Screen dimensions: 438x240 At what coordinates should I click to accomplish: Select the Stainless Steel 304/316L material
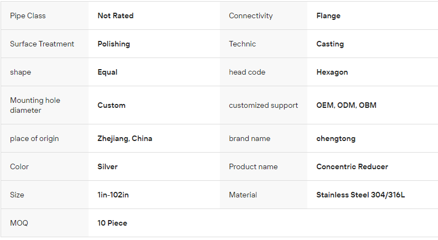360,195
